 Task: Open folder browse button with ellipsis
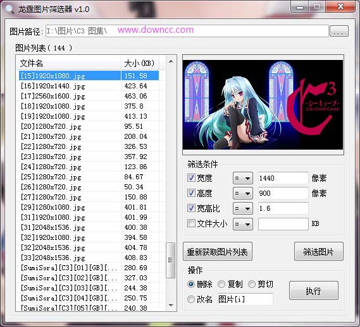[x=339, y=31]
